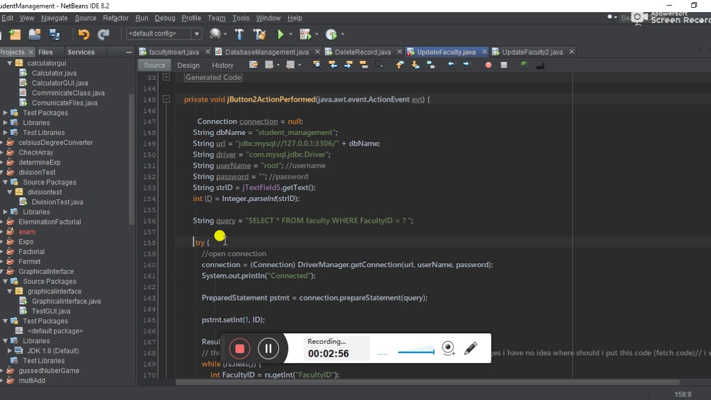711x400 pixels.
Task: Click the Open Project icon
Action: [x=34, y=34]
